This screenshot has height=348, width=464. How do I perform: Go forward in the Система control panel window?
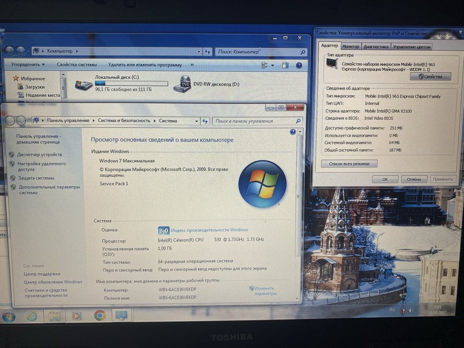(21, 121)
